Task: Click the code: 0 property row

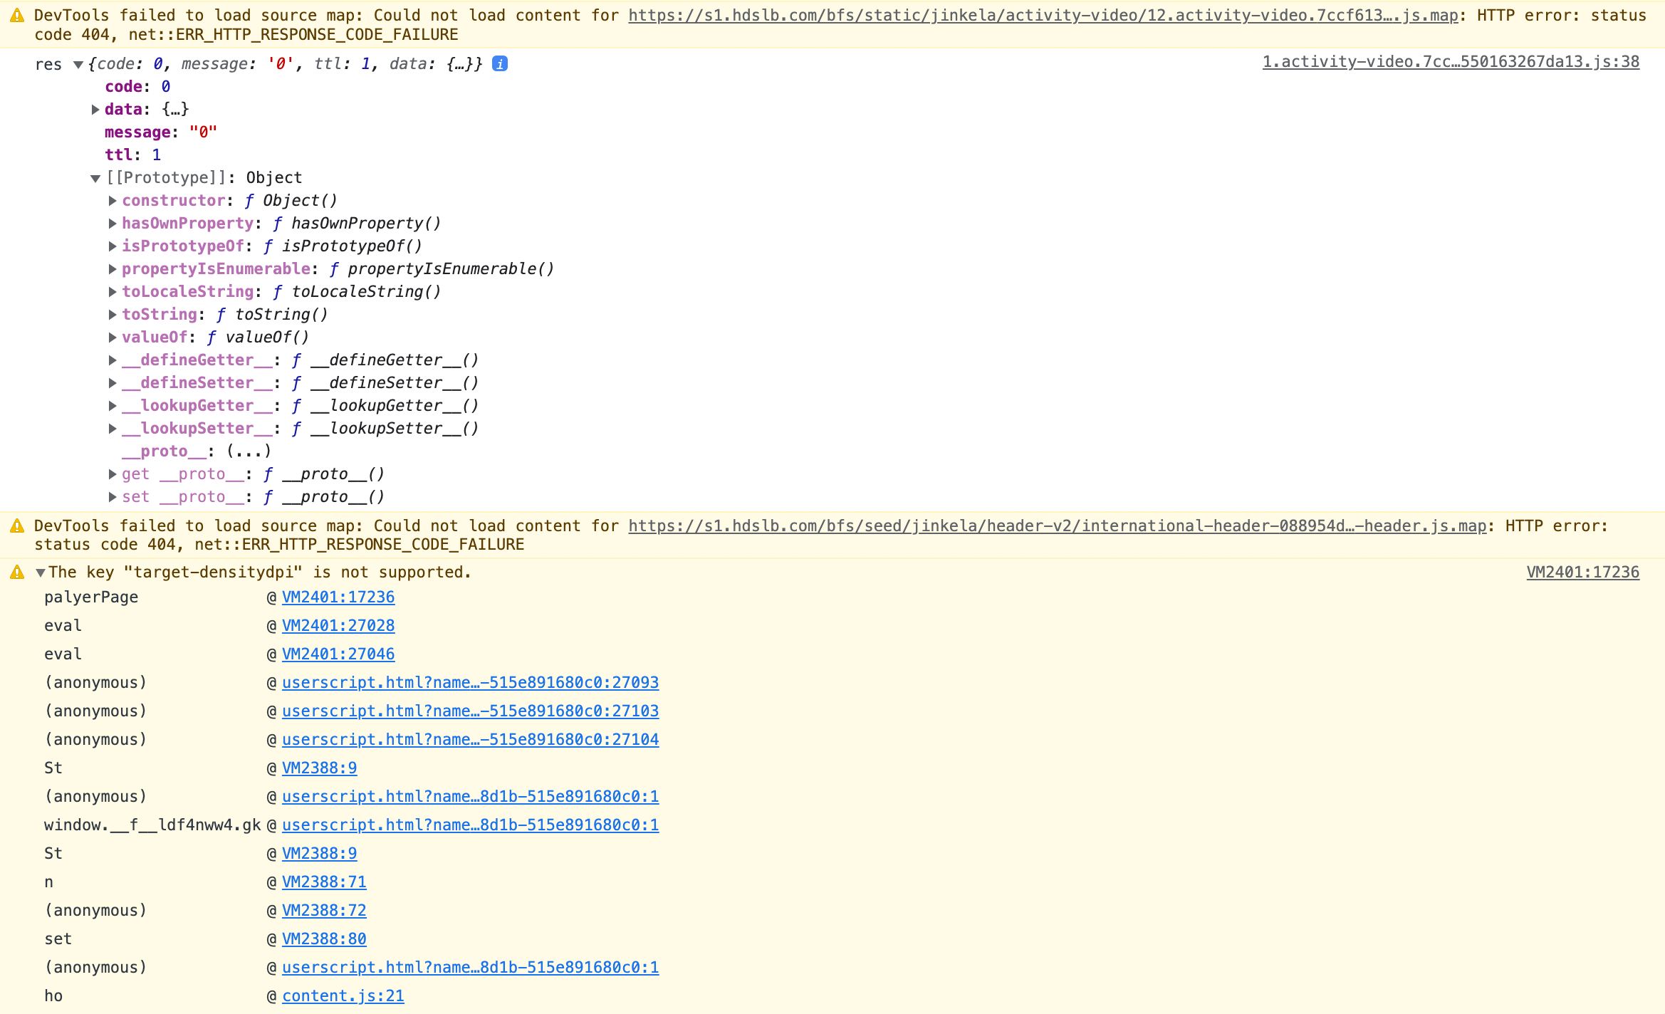Action: tap(137, 87)
